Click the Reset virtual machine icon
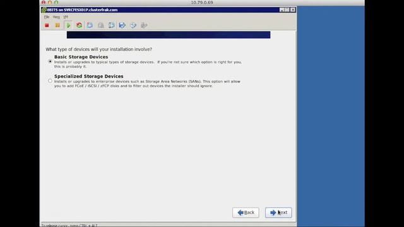Screen dimensions: 404x227 click(x=79, y=25)
